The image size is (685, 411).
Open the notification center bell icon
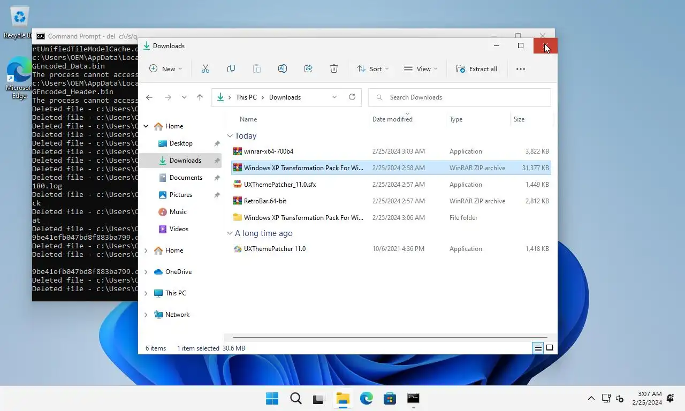tap(671, 398)
